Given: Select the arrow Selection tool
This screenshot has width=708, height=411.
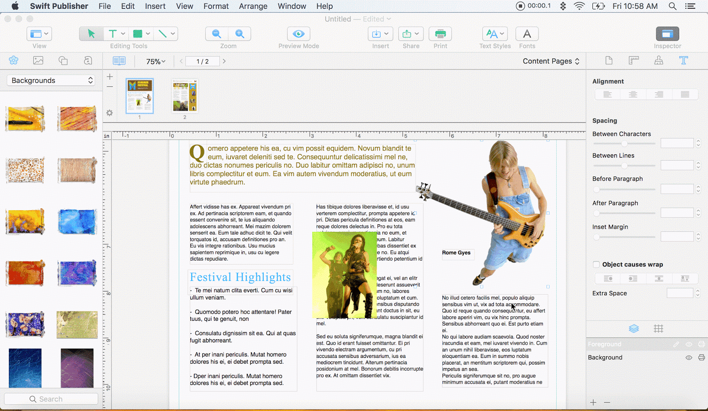Looking at the screenshot, I should (x=91, y=34).
